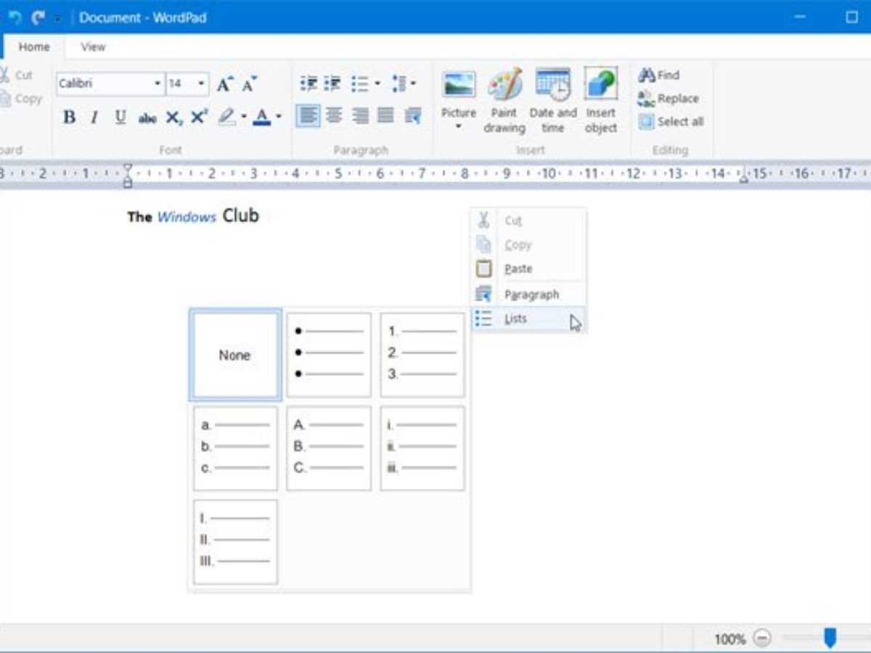This screenshot has width=871, height=653.
Task: Click the bullet list icon in ribbon
Action: [x=360, y=83]
